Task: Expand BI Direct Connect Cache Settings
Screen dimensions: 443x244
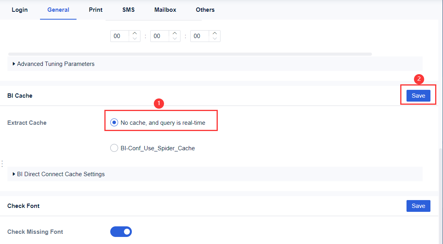Action: (x=60, y=174)
